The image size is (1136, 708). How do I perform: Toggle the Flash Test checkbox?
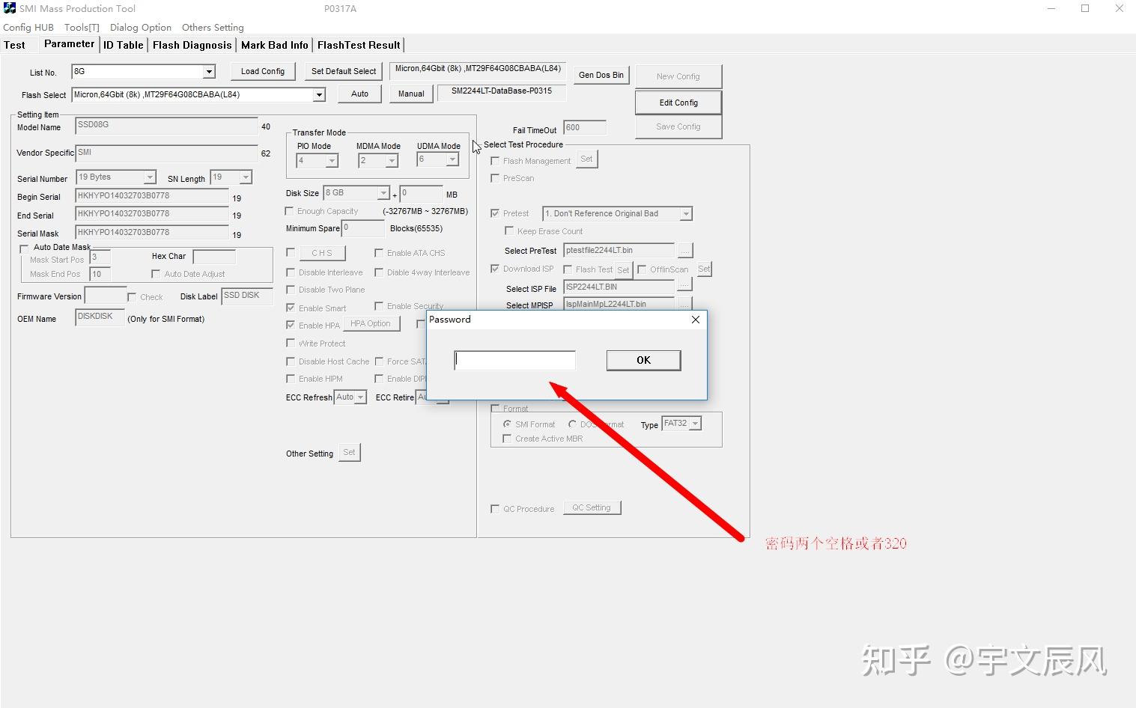[568, 269]
